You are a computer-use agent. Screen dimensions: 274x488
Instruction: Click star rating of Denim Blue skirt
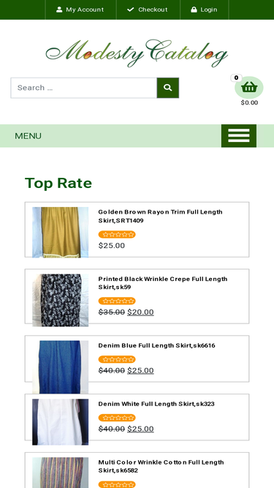pyautogui.click(x=117, y=359)
